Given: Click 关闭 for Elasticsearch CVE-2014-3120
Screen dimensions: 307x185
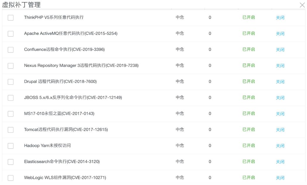Looking at the screenshot, I should (x=280, y=162).
